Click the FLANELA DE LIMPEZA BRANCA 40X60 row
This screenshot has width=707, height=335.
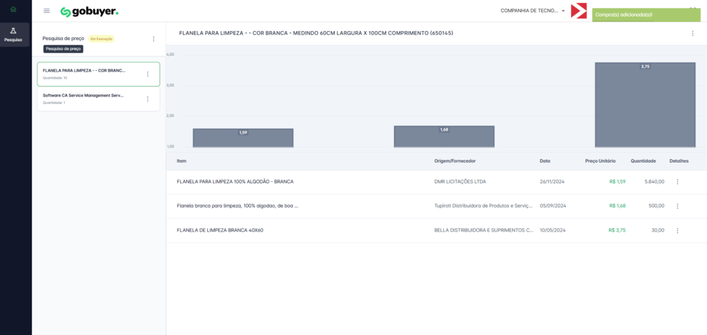pyautogui.click(x=220, y=230)
